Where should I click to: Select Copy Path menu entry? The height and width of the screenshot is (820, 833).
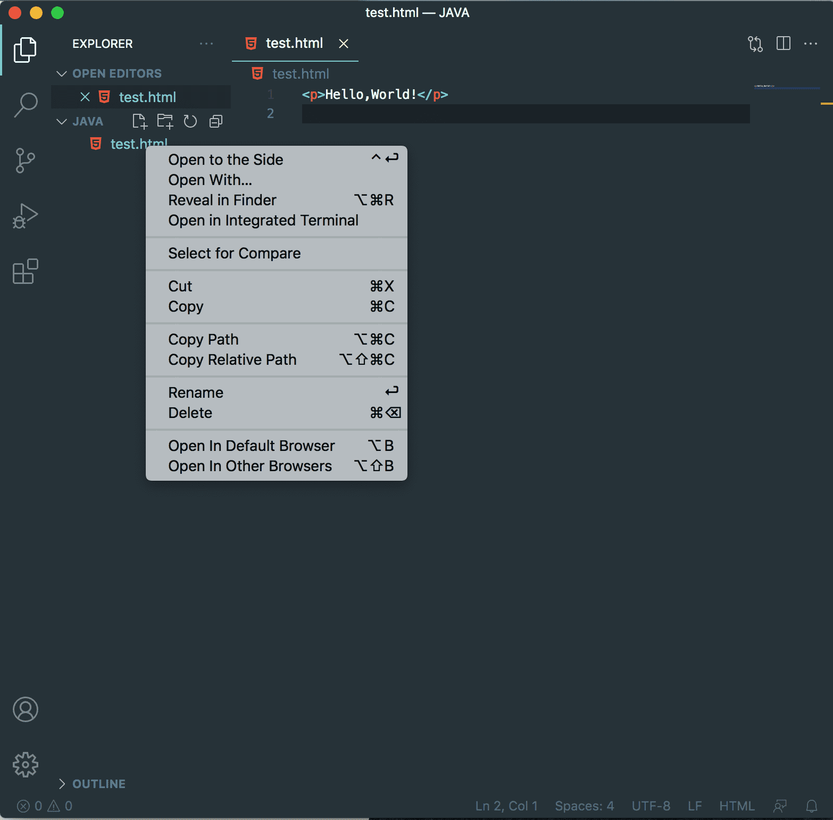point(277,339)
